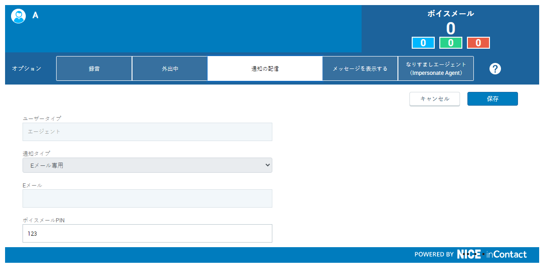
Task: Click the ボイスメール heading
Action: click(451, 14)
